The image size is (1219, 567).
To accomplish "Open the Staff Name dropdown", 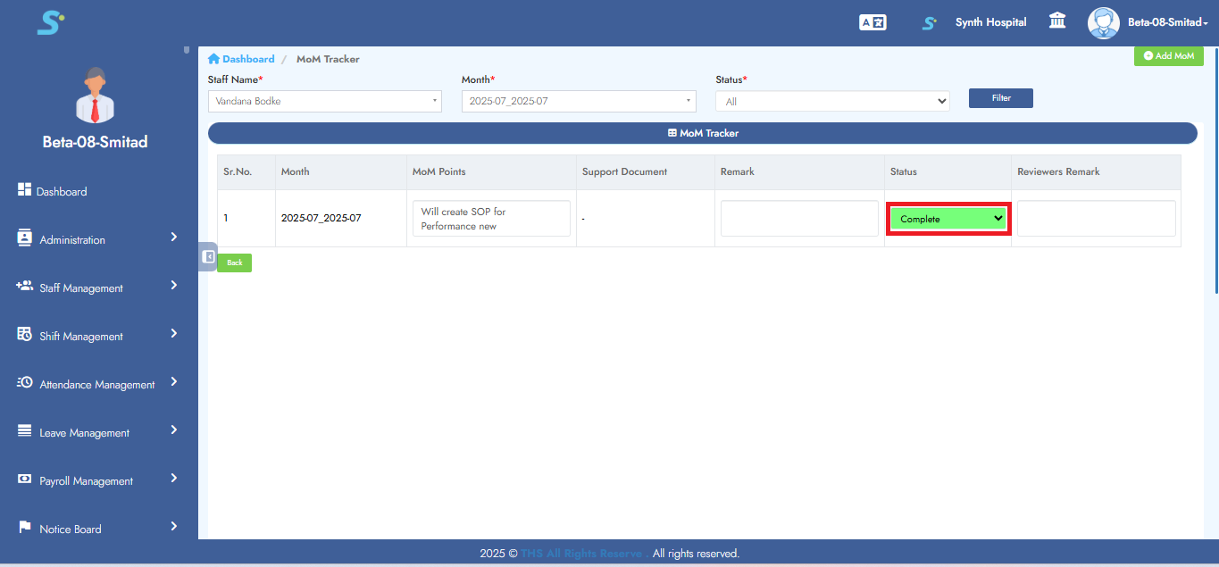I will (x=324, y=102).
